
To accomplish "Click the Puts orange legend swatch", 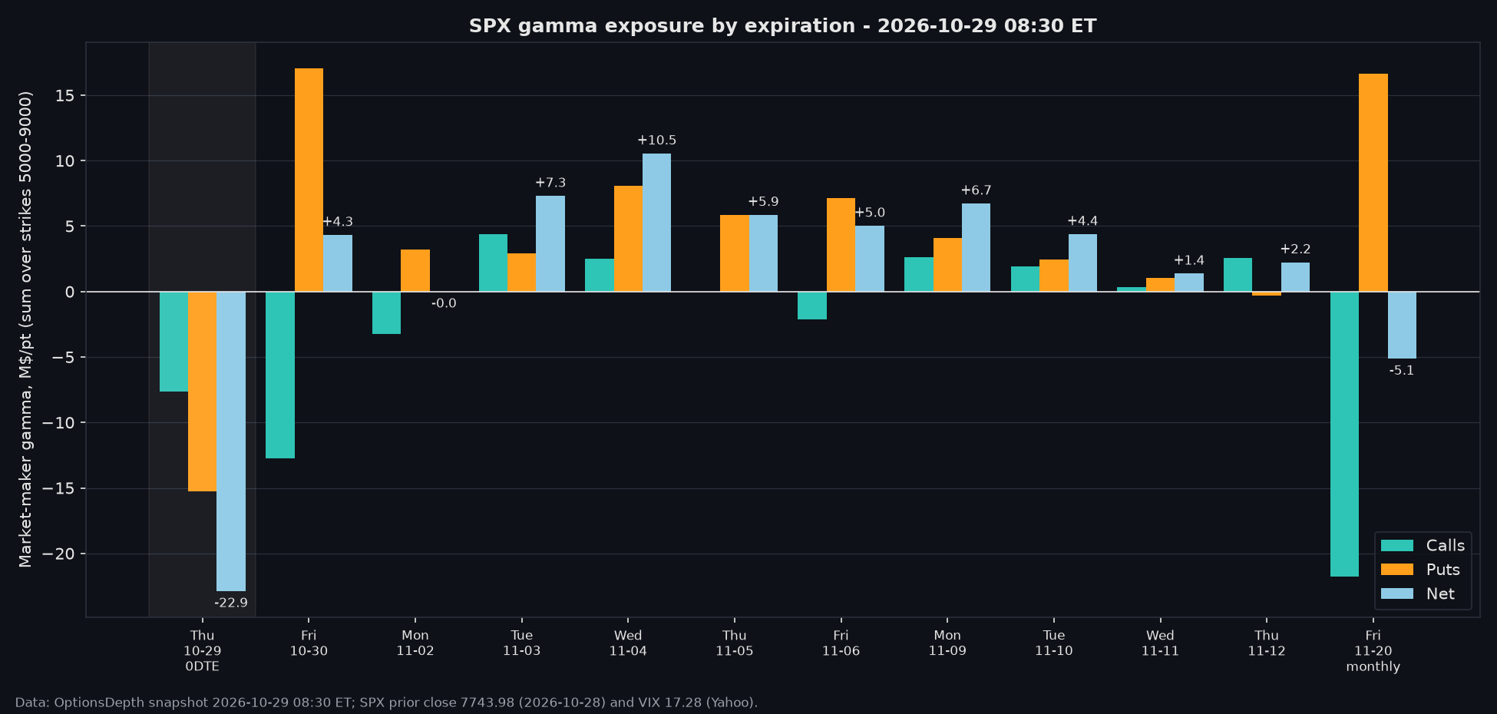I will pyautogui.click(x=1396, y=570).
